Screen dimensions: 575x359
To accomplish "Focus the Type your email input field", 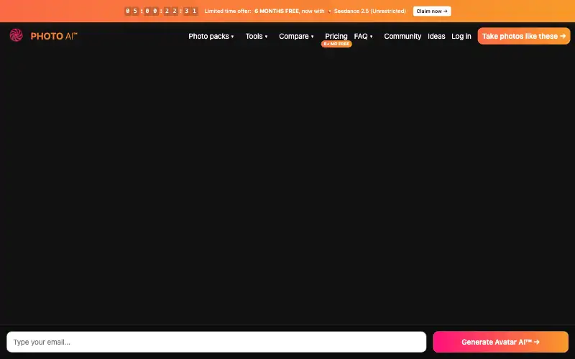I will 216,342.
